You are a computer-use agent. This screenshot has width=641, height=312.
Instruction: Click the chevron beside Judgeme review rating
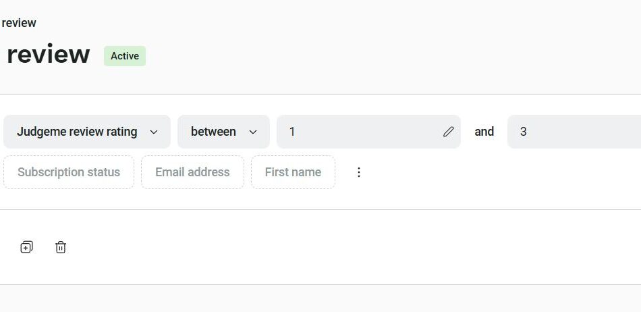click(154, 132)
